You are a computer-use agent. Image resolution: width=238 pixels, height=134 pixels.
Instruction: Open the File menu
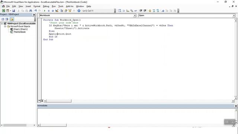coord(8,6)
